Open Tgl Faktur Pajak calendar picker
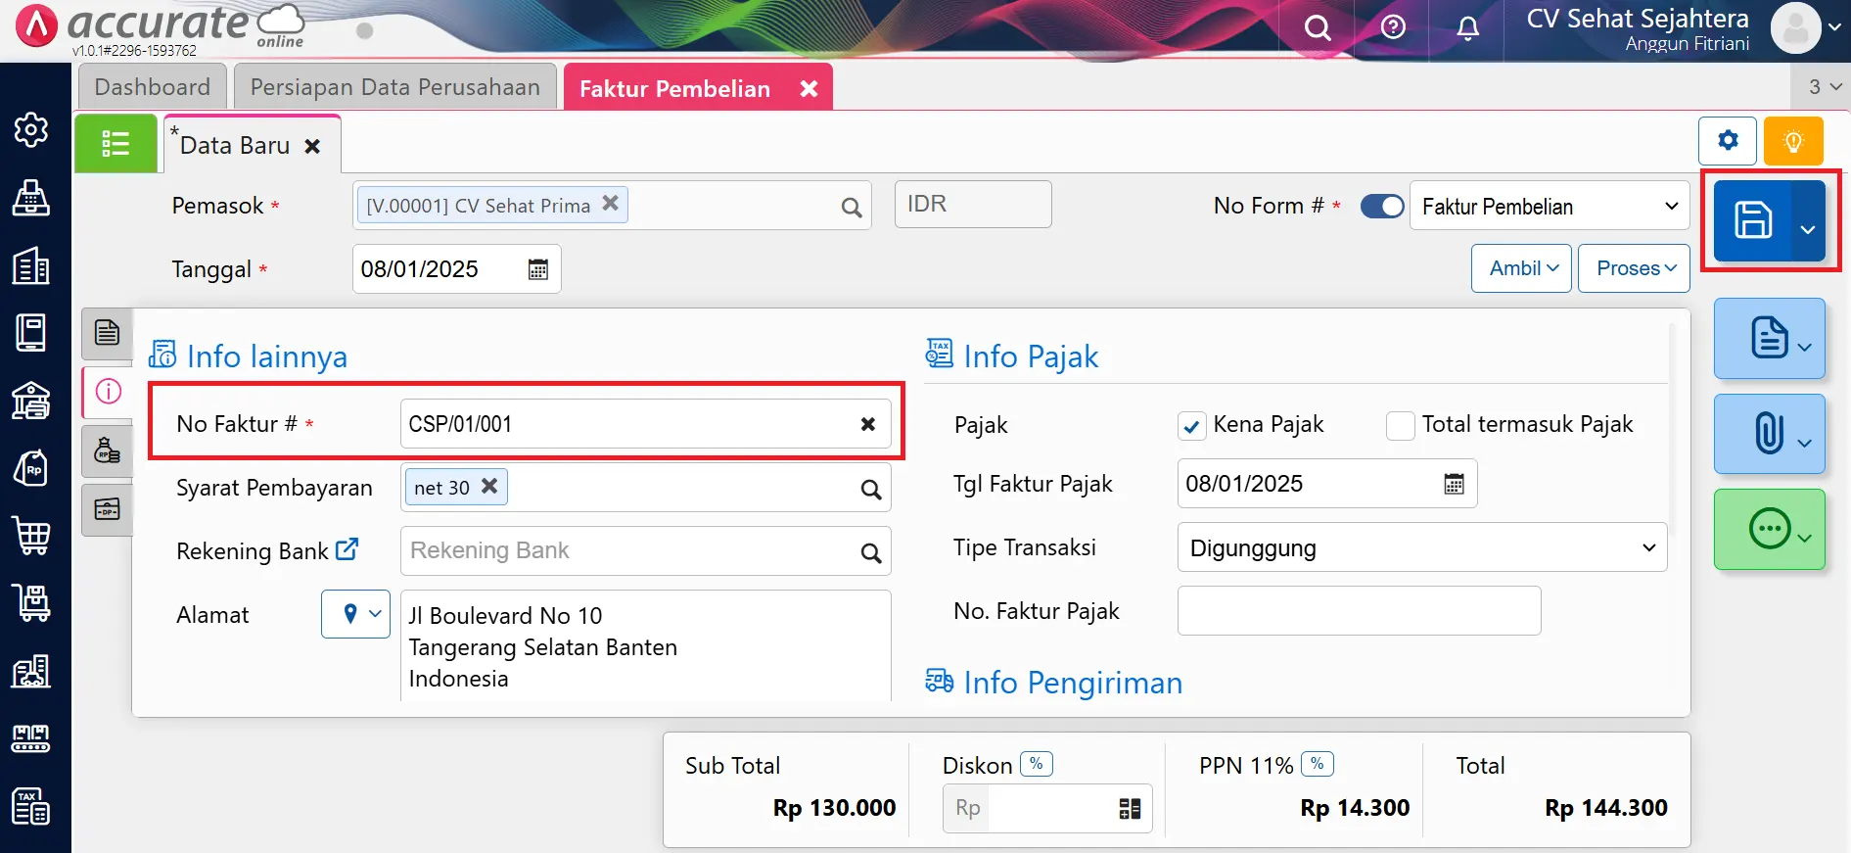This screenshot has height=853, width=1851. coord(1454,484)
